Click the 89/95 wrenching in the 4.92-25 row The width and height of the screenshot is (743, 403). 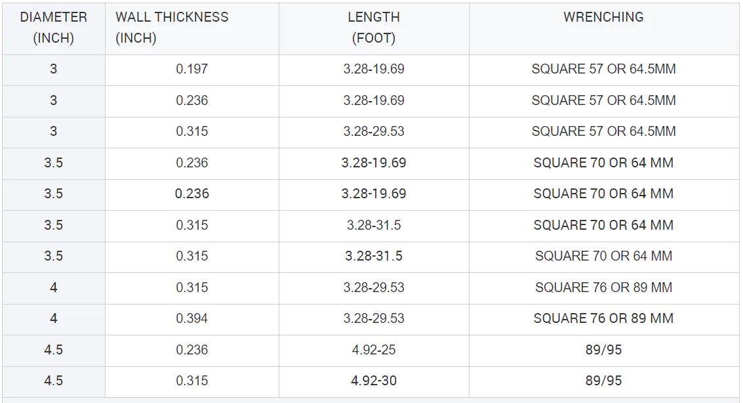tap(603, 350)
